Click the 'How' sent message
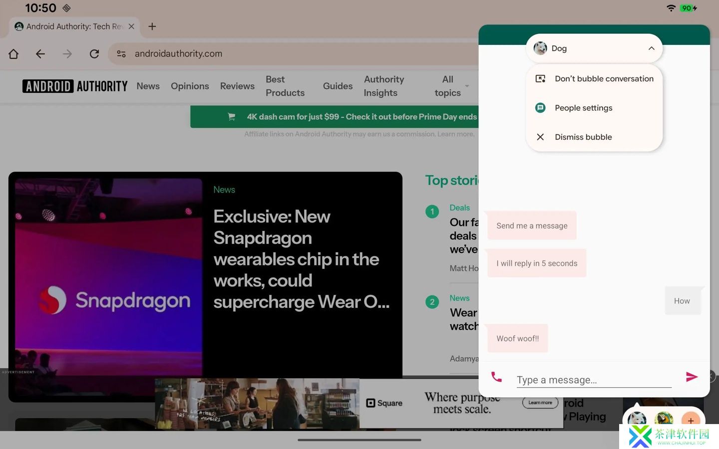This screenshot has width=719, height=449. 682,301
